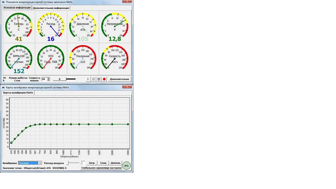Select the Основная информация tab
Viewport: 336px width, 189px height.
pos(17,8)
